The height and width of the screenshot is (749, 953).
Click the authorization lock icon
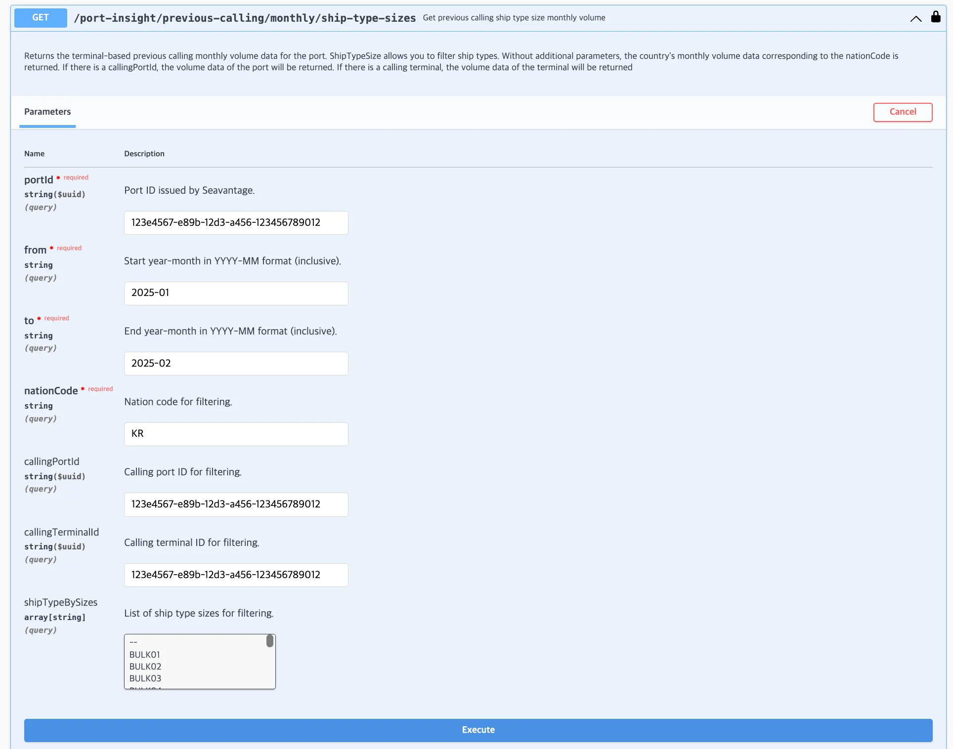pos(935,17)
